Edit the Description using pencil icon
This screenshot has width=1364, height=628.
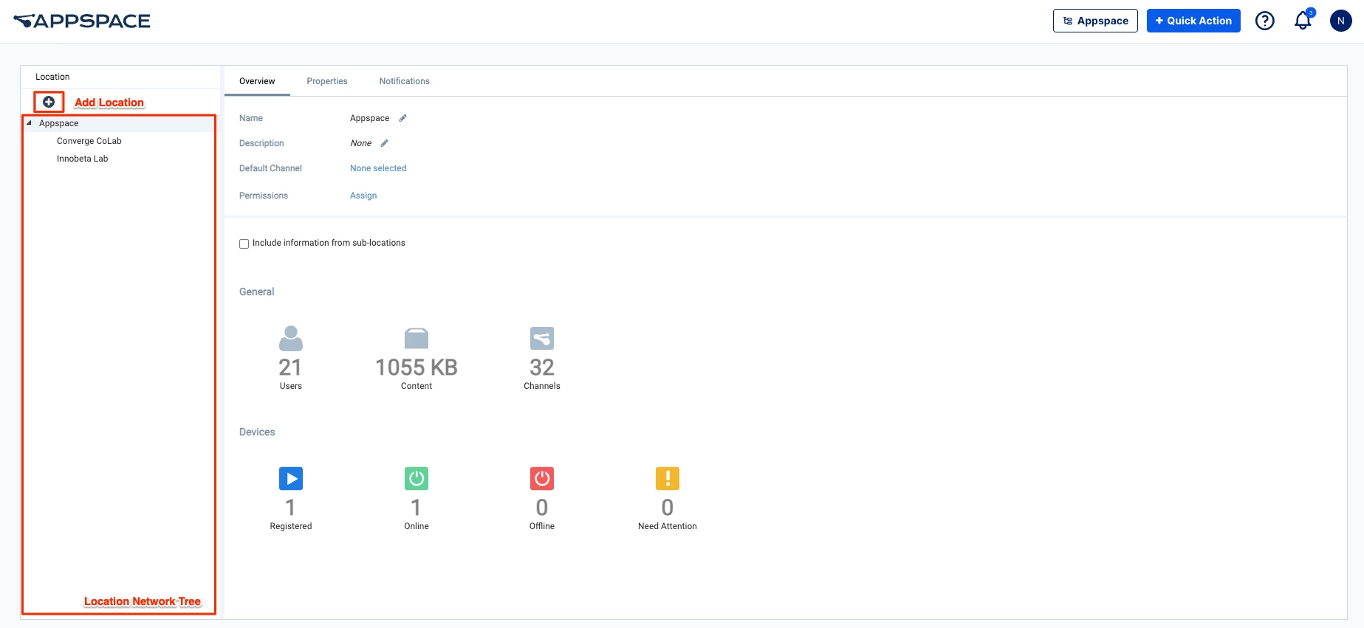point(384,143)
